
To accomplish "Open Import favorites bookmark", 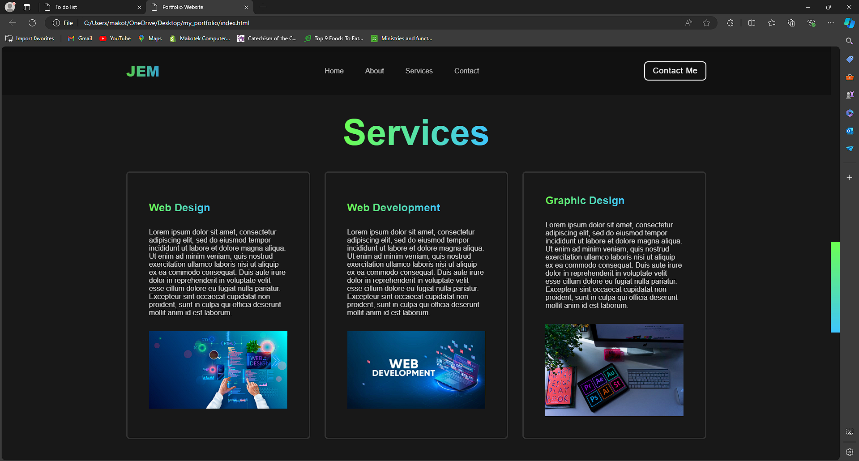I will (x=30, y=38).
